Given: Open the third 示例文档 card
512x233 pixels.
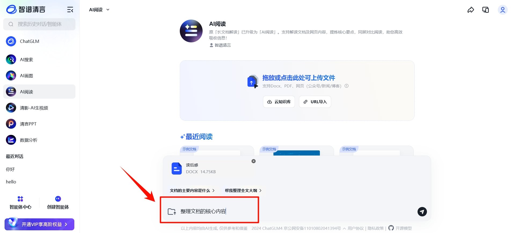Looking at the screenshot, I should click(x=376, y=151).
